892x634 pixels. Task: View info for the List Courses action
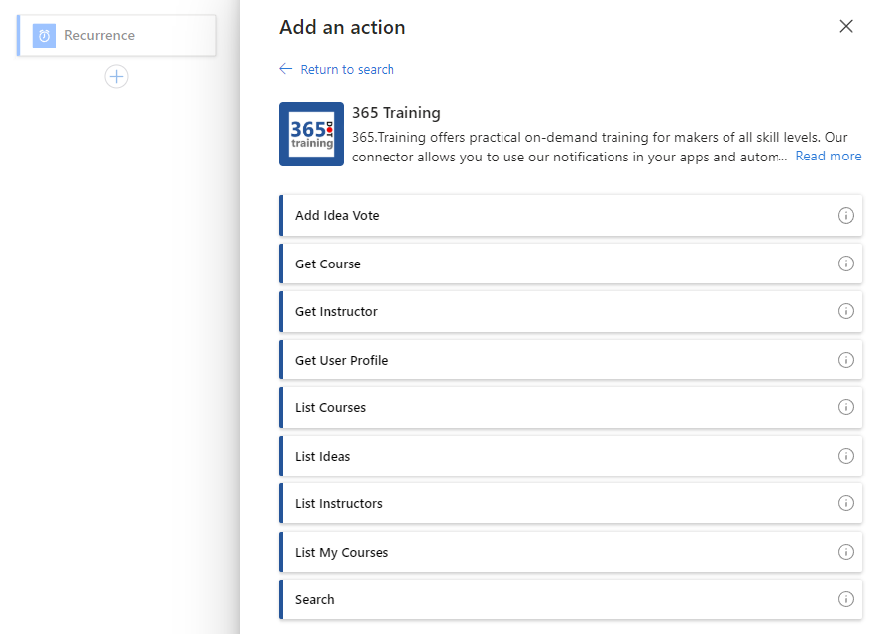coord(845,407)
